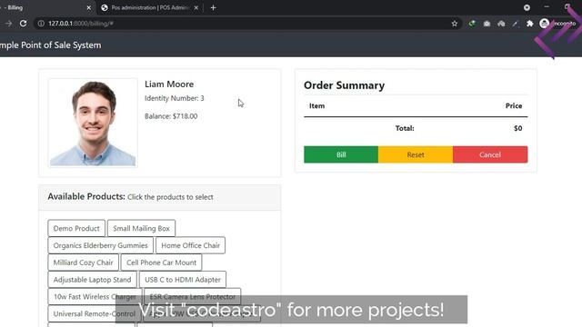The image size is (582, 327).
Task: Pick Universal Remote-Control product
Action: [x=95, y=313]
